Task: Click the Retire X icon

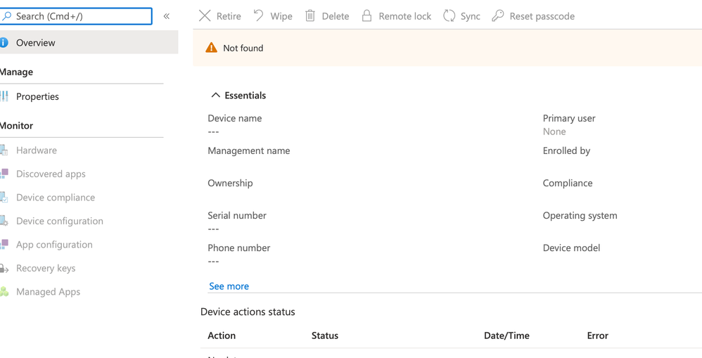Action: 205,15
